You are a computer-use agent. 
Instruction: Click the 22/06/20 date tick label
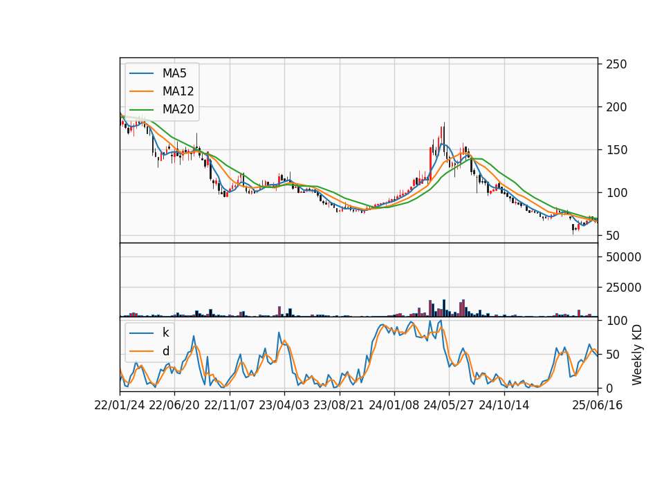[174, 405]
